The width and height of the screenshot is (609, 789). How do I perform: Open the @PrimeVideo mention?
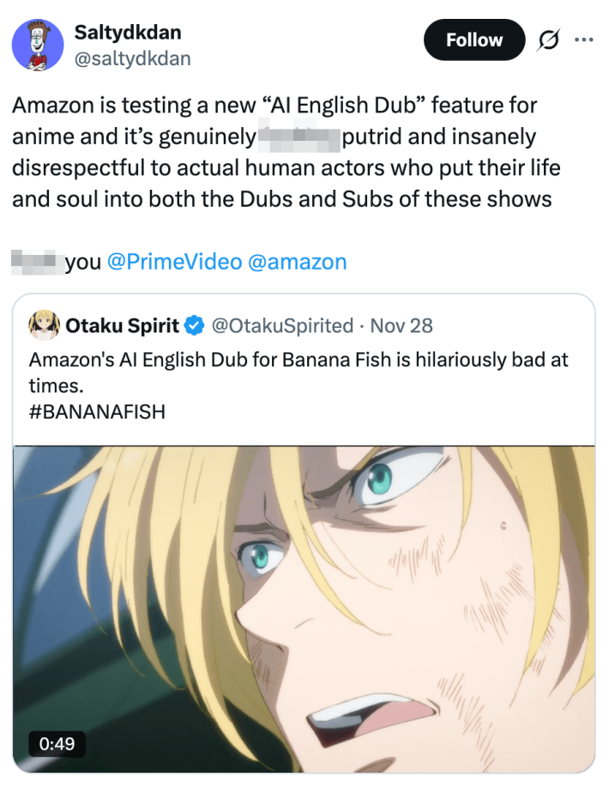[172, 261]
